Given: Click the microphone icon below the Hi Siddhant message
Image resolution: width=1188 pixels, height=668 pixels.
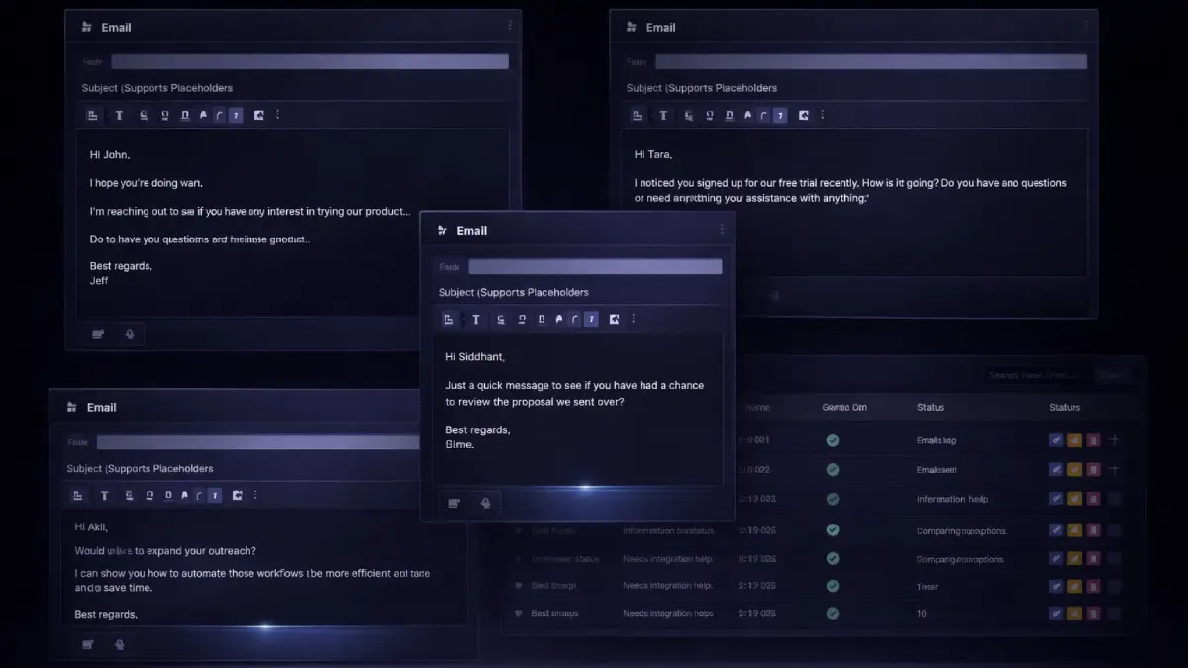Looking at the screenshot, I should click(x=485, y=503).
